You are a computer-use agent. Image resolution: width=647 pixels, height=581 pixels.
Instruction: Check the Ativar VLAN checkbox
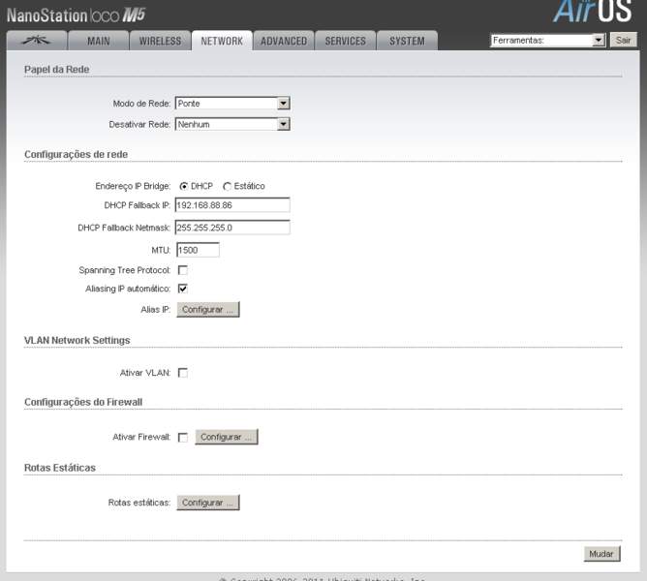pos(183,373)
